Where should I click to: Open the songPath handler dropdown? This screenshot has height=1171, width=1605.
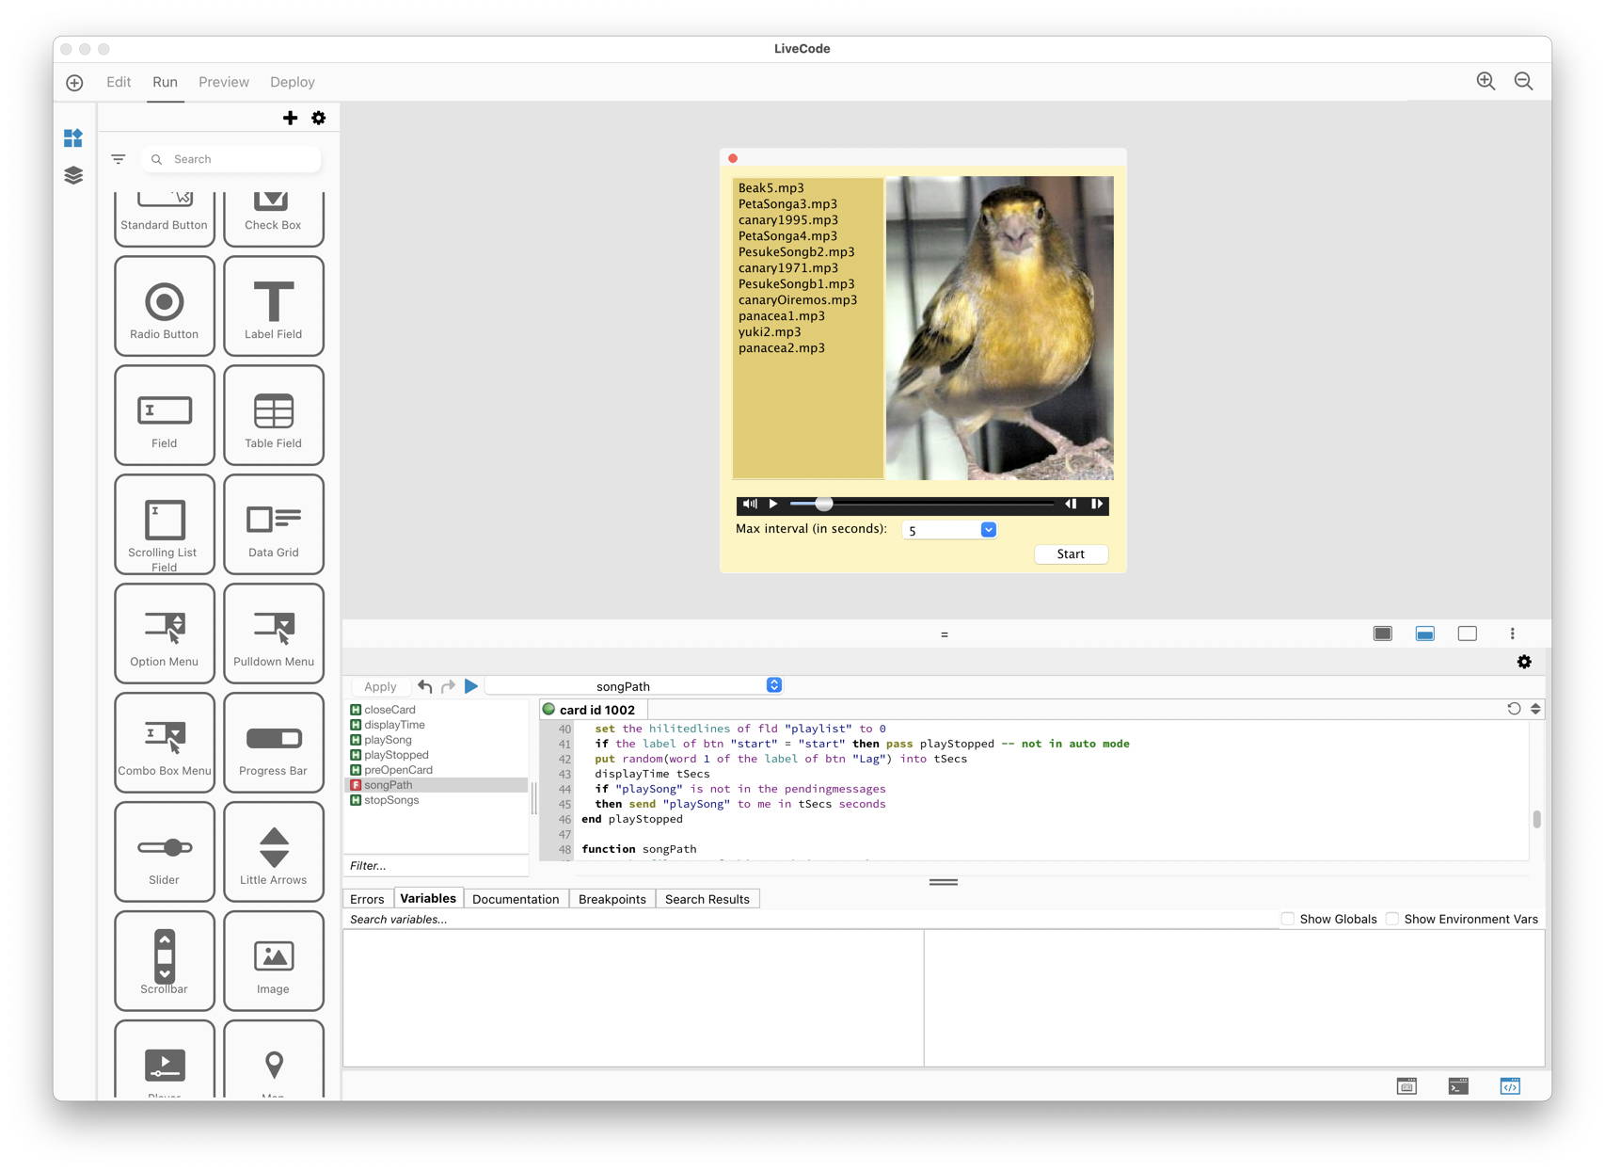773,685
